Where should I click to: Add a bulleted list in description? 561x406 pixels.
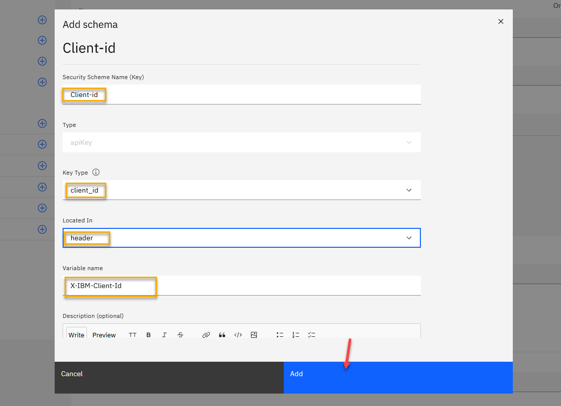[280, 335]
